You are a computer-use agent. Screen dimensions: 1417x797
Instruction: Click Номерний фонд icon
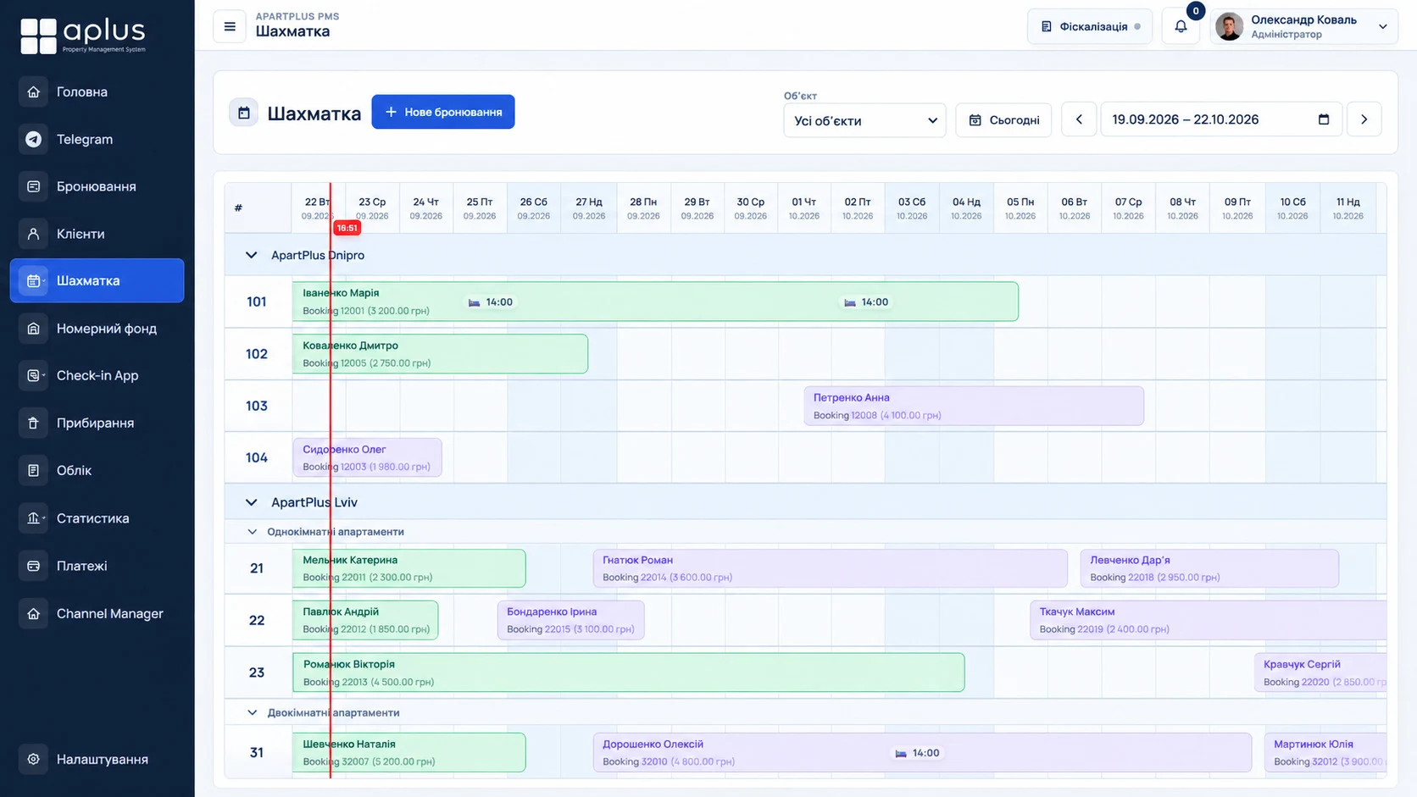pos(33,328)
